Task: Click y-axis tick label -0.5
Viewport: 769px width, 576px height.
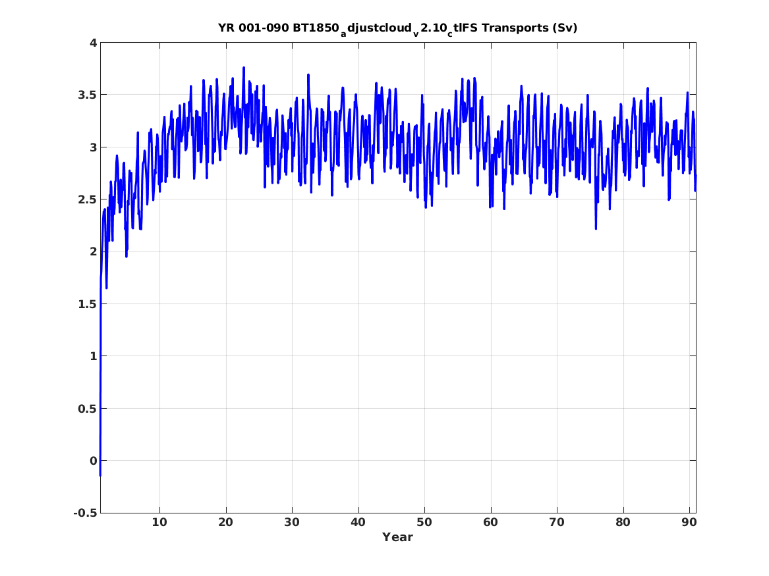Action: tap(86, 513)
